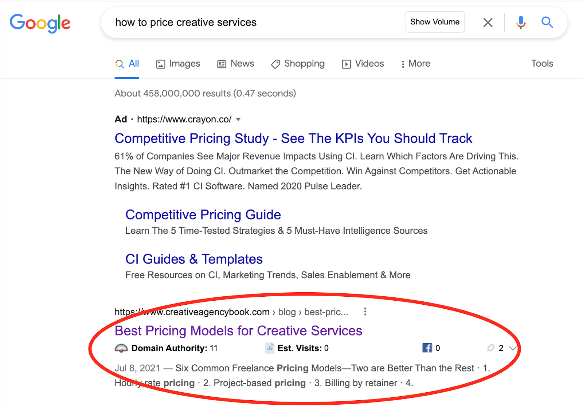This screenshot has height=409, width=583.
Task: Click the Show Volume button
Action: 435,22
